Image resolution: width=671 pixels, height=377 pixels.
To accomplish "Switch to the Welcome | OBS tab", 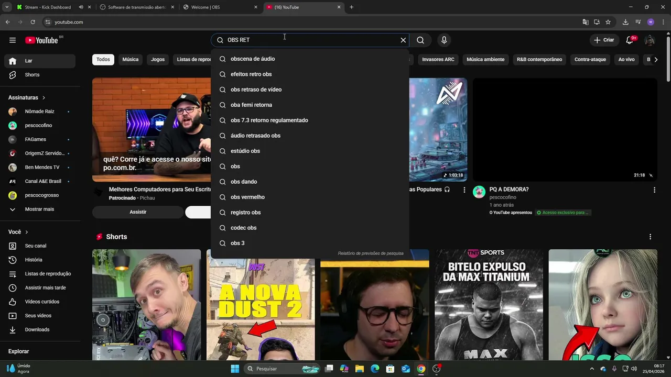I will pos(220,7).
